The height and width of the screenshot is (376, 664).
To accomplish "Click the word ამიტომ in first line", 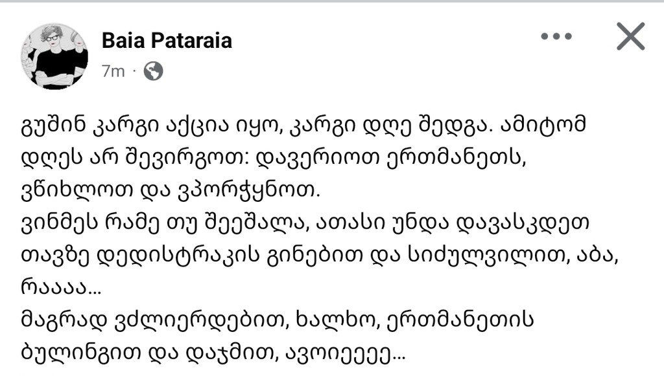I will 544,126.
